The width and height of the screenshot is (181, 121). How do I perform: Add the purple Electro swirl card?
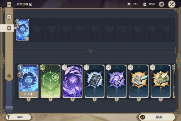(73, 81)
